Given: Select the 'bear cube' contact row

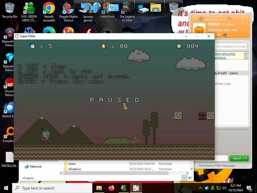Looking at the screenshot, I should tap(231, 84).
